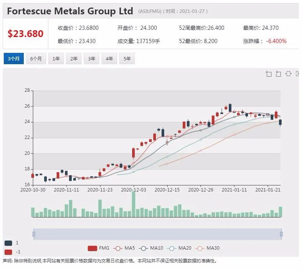Click the 2020-10-30 axis date label
The width and height of the screenshot is (302, 270).
tap(33, 190)
